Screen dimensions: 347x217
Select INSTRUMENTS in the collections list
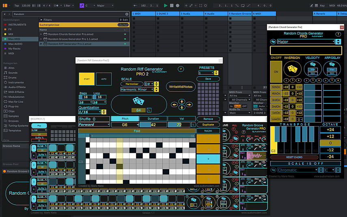point(17,25)
